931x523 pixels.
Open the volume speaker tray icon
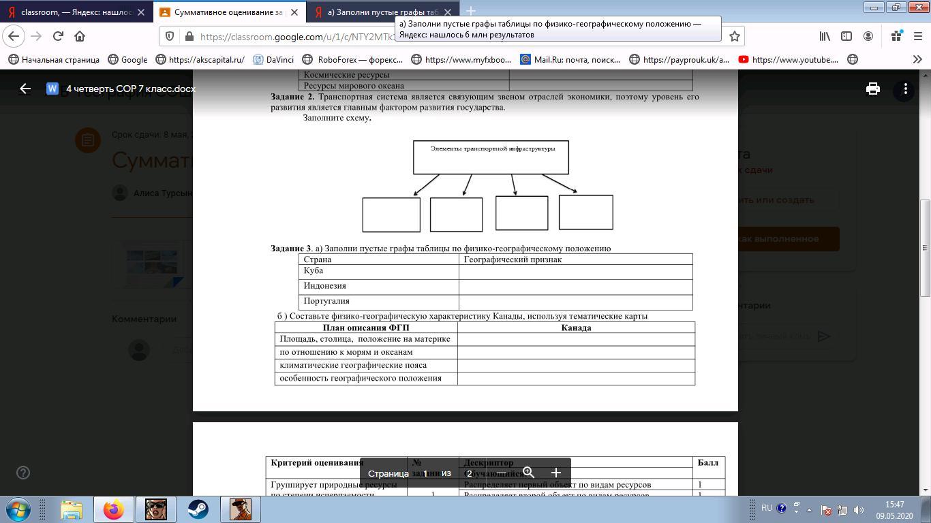click(859, 510)
